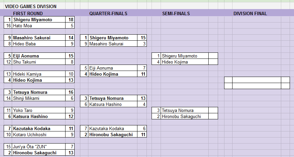Select Hato Moa's score cell showing 5
The image size is (294, 157).
click(70, 26)
